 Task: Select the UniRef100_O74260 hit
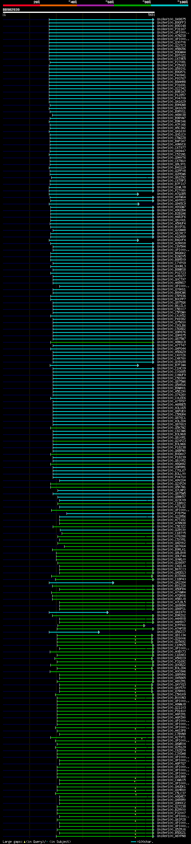171,395
